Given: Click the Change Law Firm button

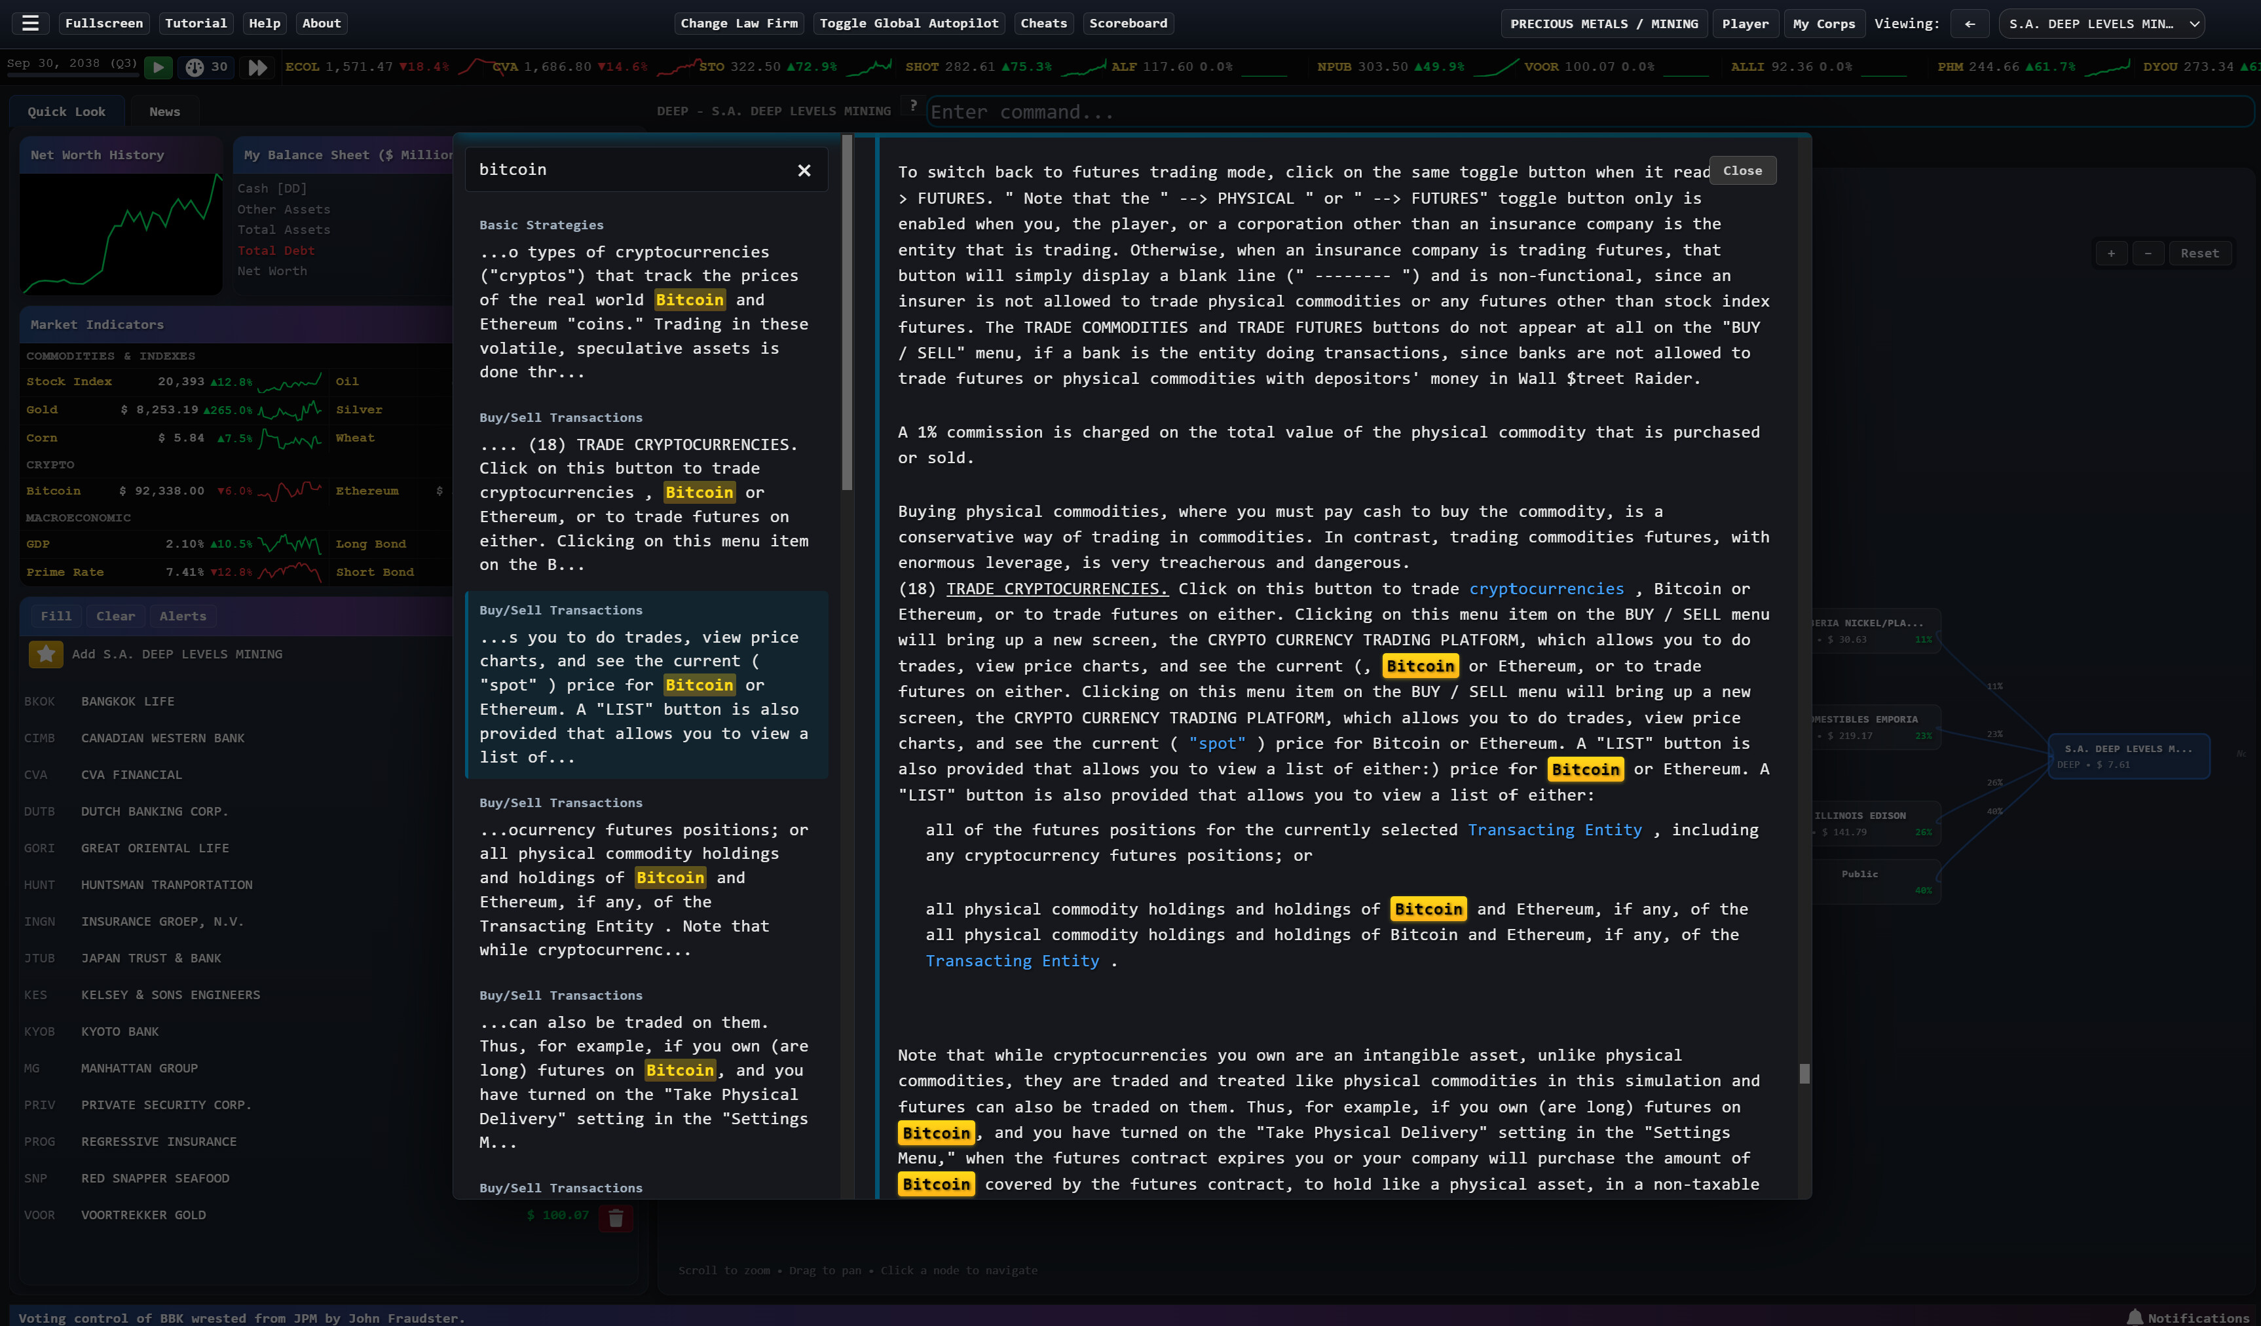Looking at the screenshot, I should point(739,24).
